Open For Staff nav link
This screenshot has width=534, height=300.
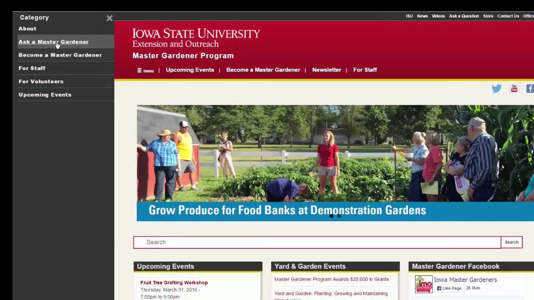[365, 70]
